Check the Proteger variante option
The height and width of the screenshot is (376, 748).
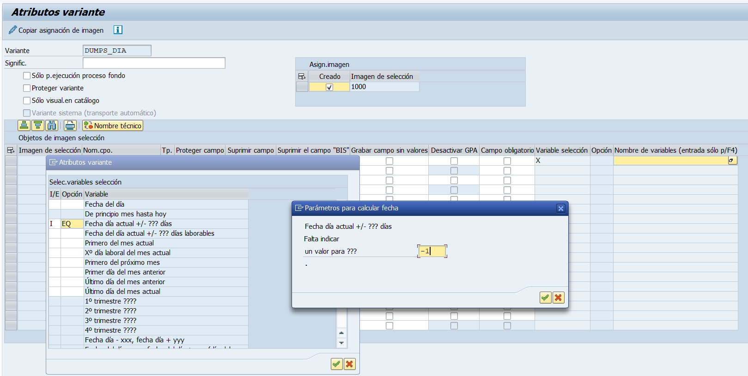pyautogui.click(x=27, y=88)
